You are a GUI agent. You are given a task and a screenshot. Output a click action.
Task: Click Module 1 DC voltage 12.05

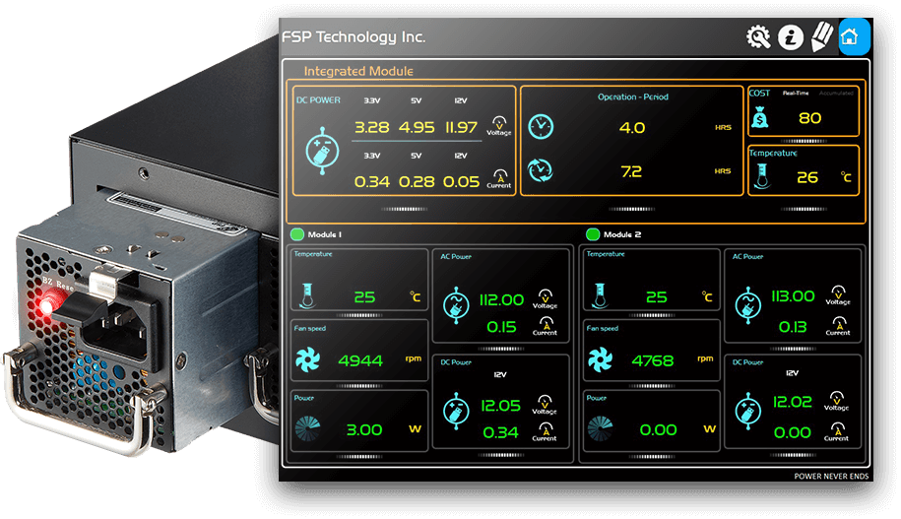pyautogui.click(x=500, y=405)
